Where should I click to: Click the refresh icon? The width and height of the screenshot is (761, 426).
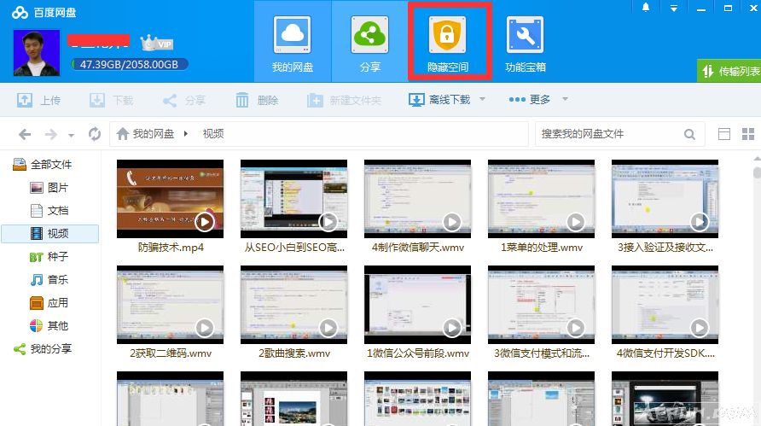(x=95, y=133)
